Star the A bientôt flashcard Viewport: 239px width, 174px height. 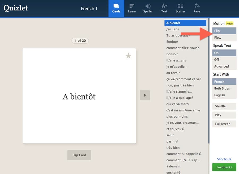[x=128, y=56]
